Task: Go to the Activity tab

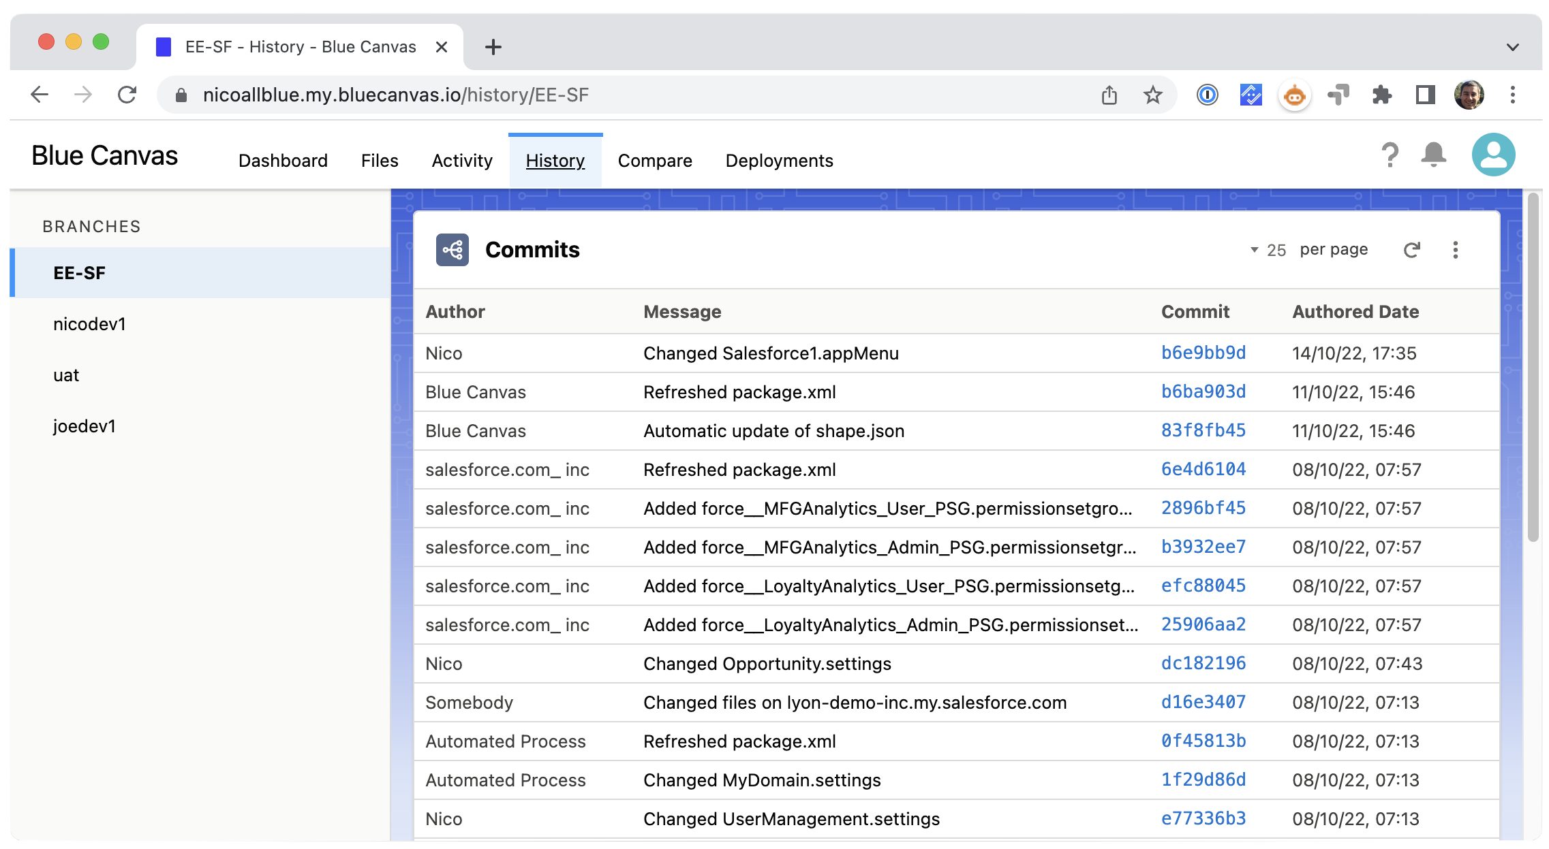Action: 462,161
